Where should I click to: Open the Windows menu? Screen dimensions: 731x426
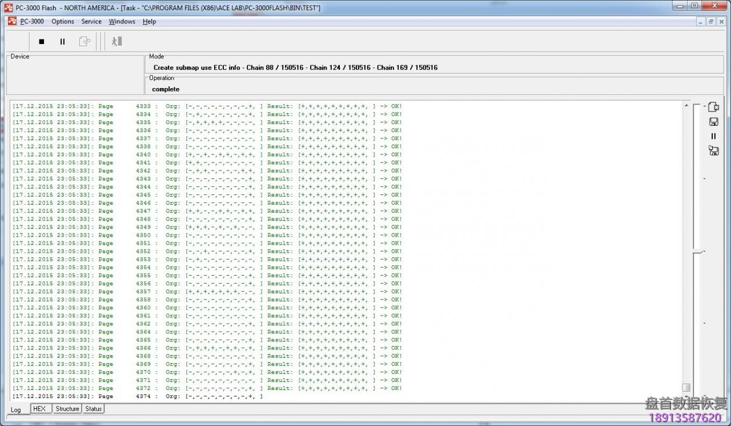pyautogui.click(x=122, y=22)
